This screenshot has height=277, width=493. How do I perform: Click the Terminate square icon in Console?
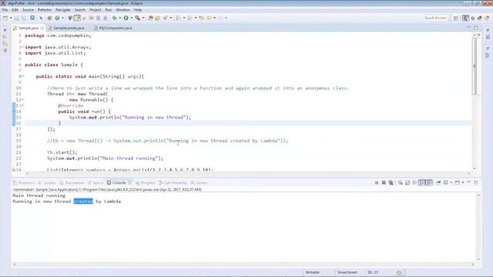377,182
